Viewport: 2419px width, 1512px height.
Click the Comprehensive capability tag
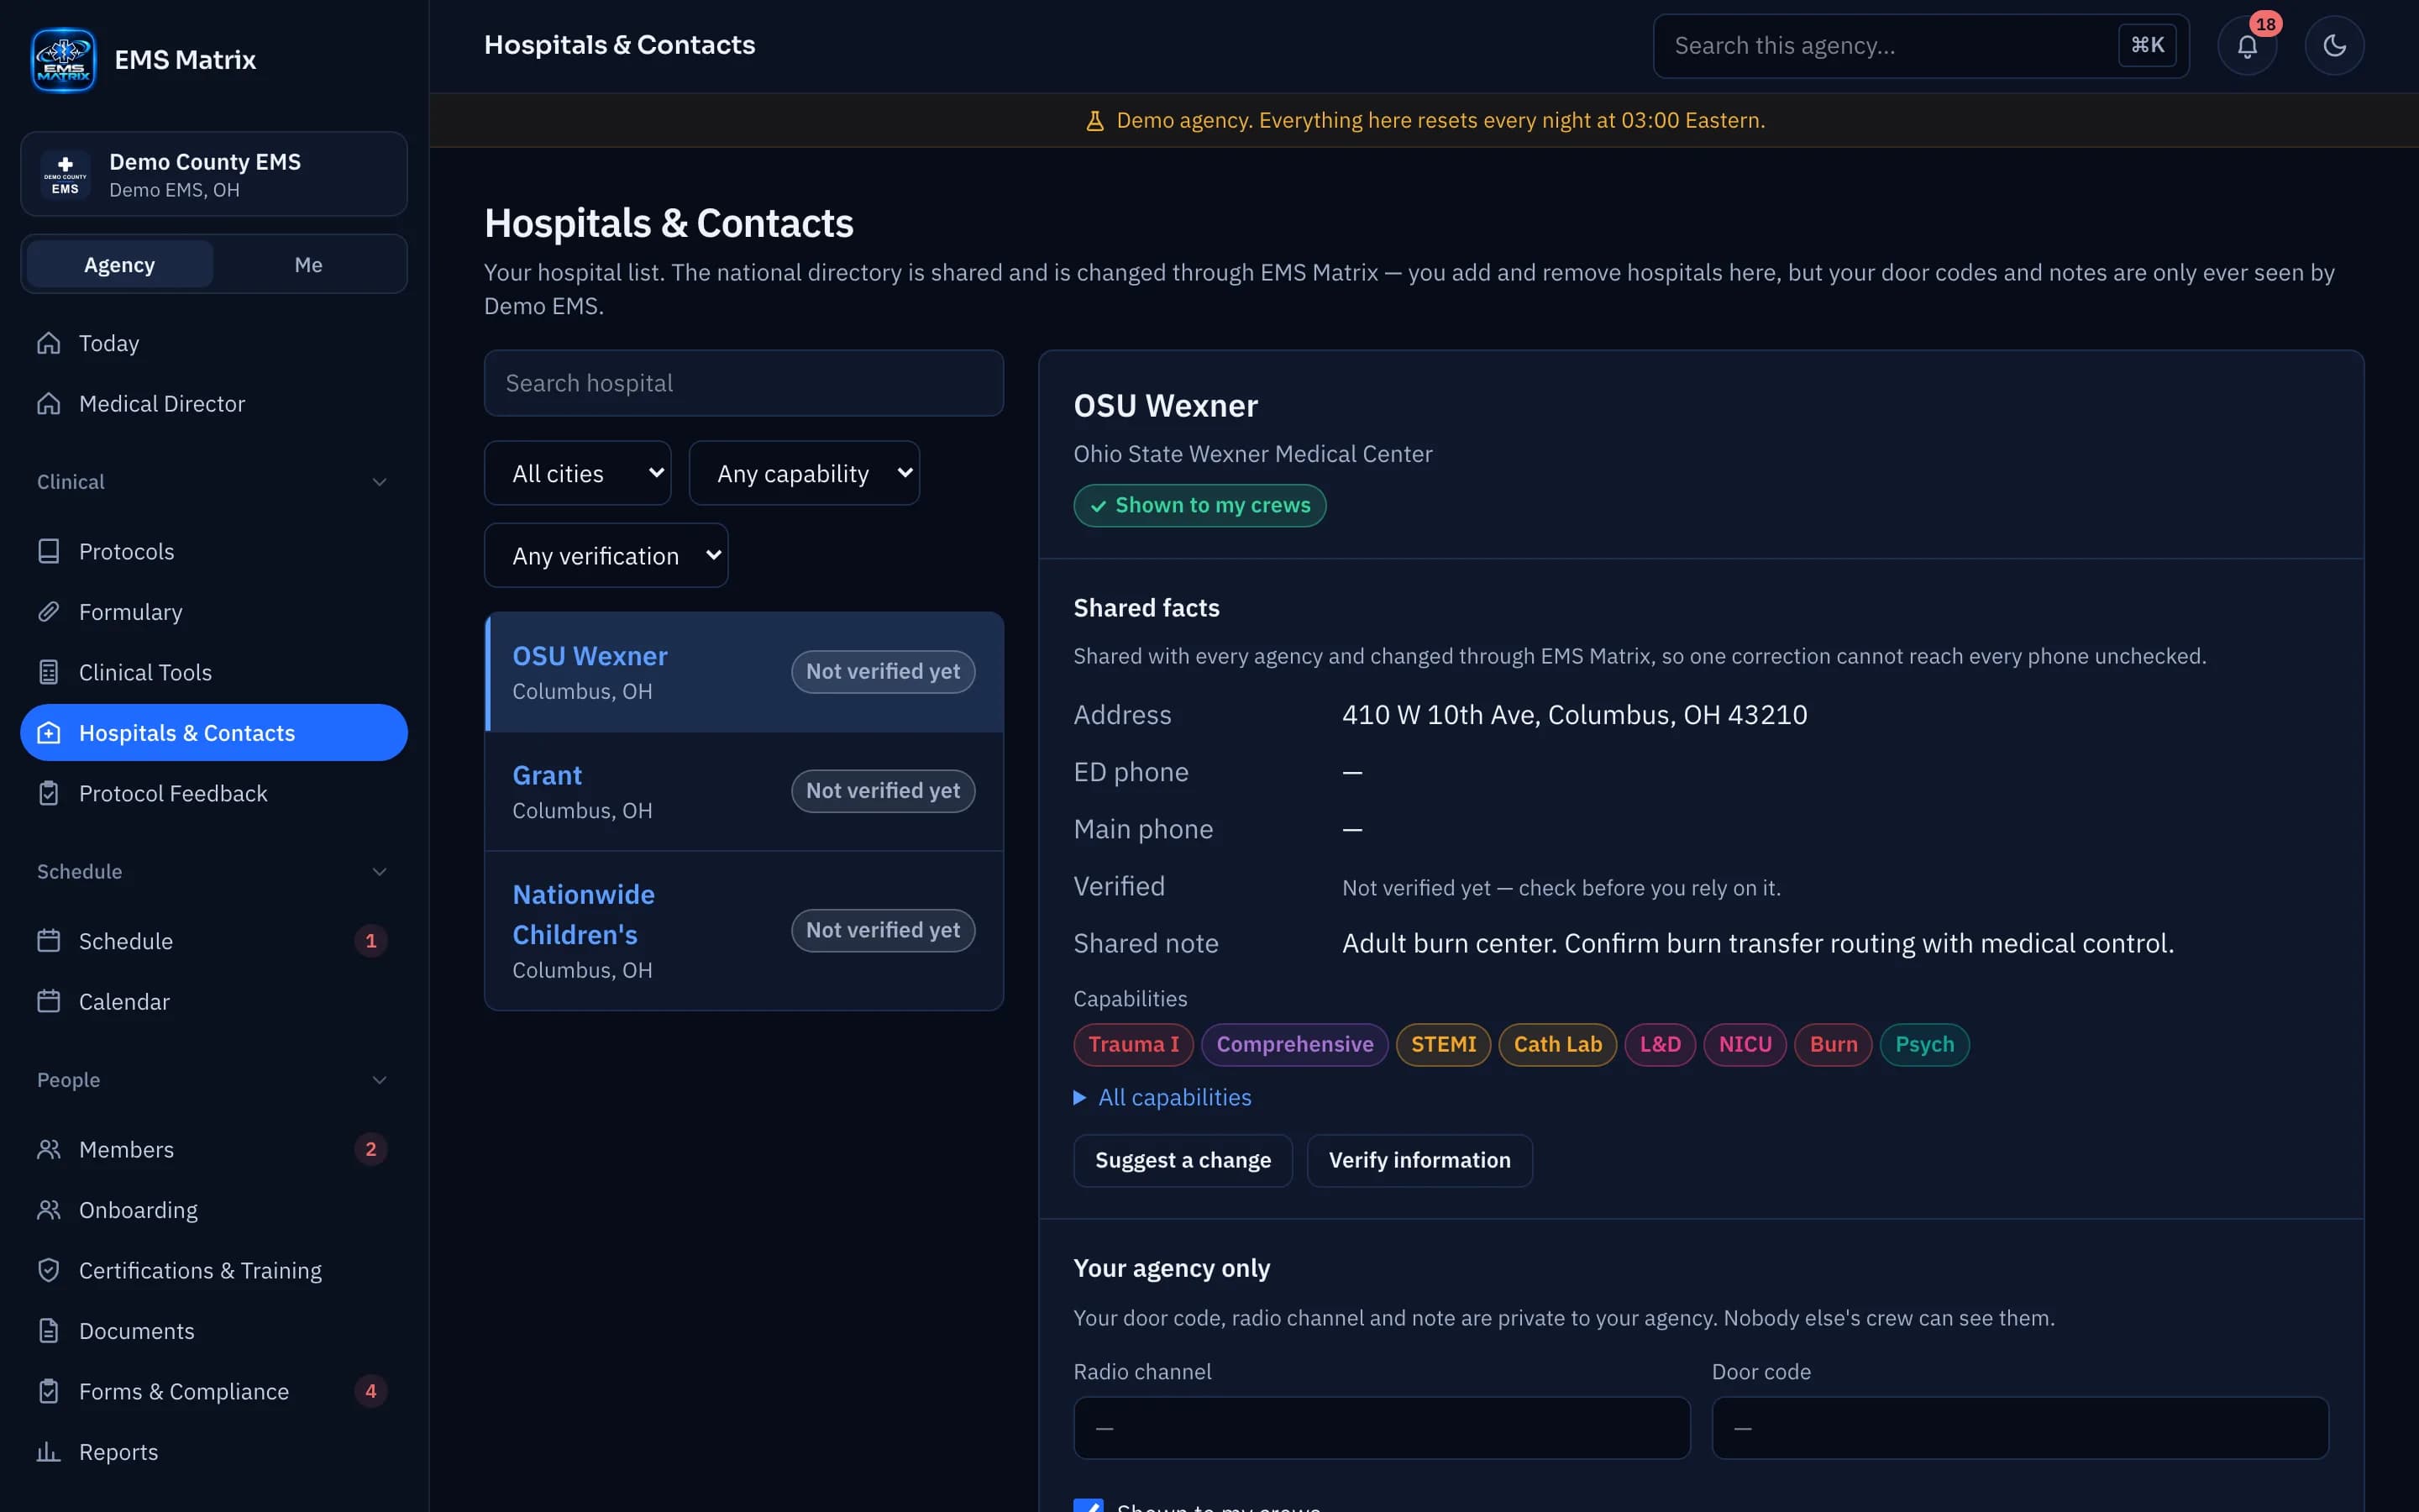[x=1294, y=1044]
